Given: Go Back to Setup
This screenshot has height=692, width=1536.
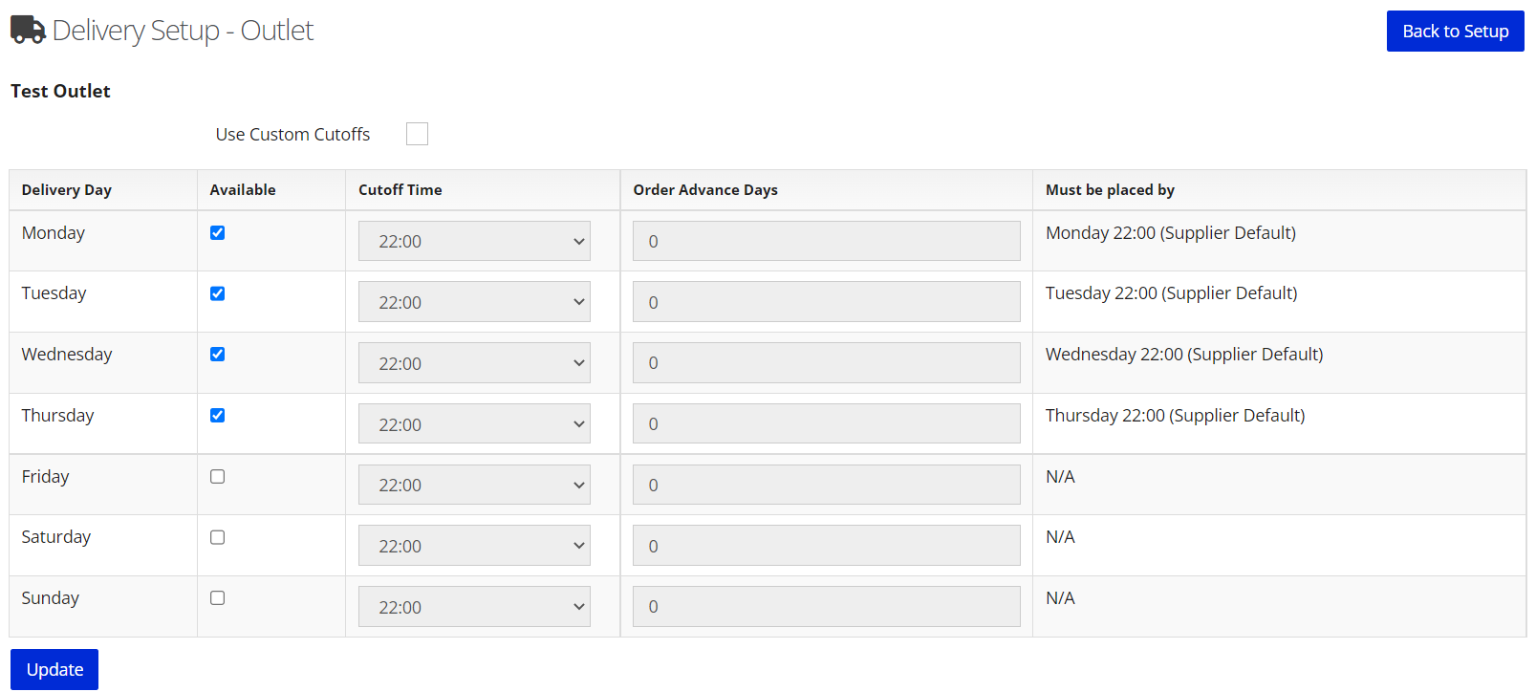Looking at the screenshot, I should [x=1455, y=32].
